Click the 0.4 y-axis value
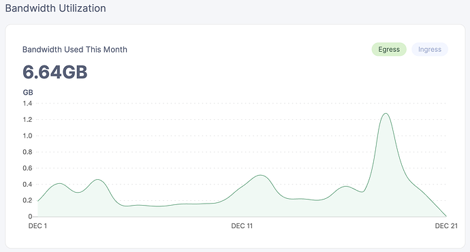 pyautogui.click(x=27, y=185)
